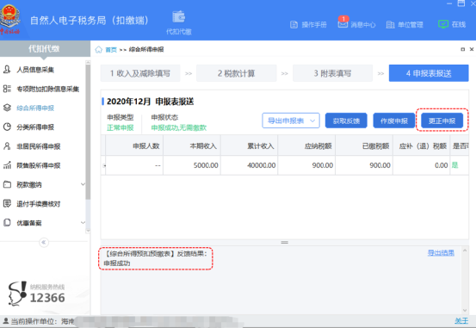
Task: Click the 首页 breadcrumb link
Action: point(111,50)
